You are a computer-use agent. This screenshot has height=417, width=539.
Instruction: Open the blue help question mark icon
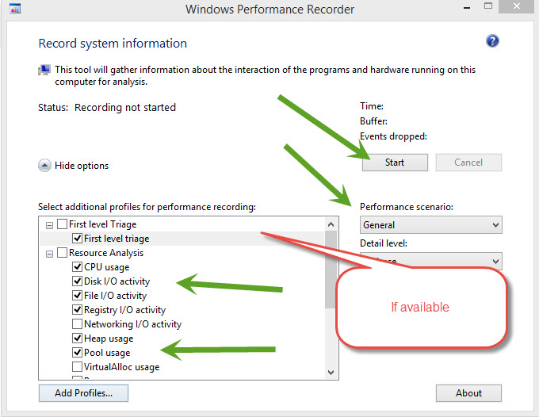point(492,41)
